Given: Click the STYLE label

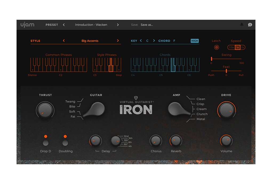Looking at the screenshot, I should (x=35, y=41).
